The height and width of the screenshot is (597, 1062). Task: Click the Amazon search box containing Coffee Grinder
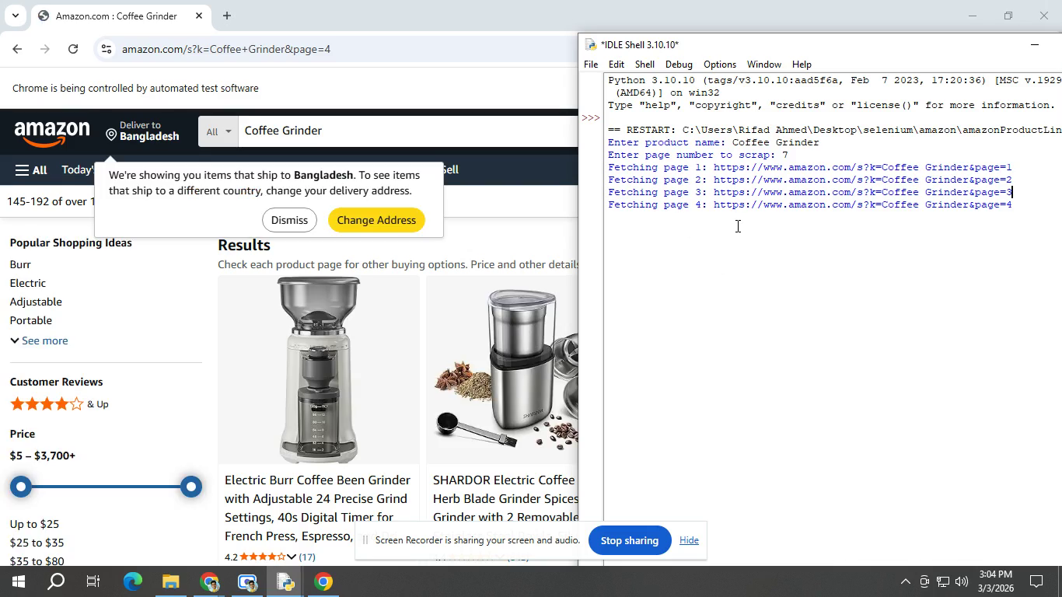tap(404, 131)
